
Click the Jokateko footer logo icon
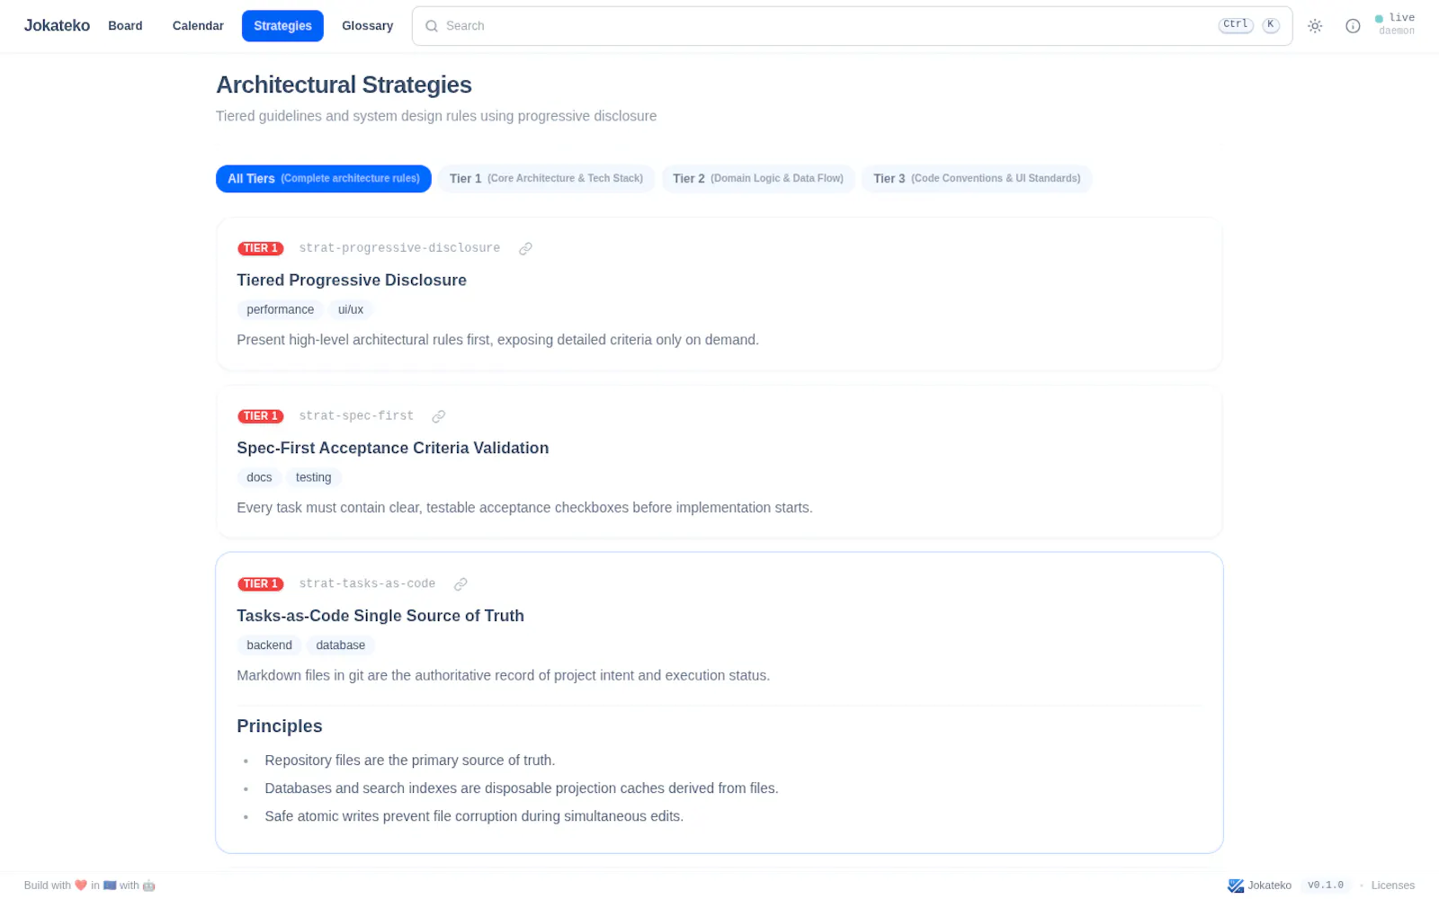point(1236,886)
